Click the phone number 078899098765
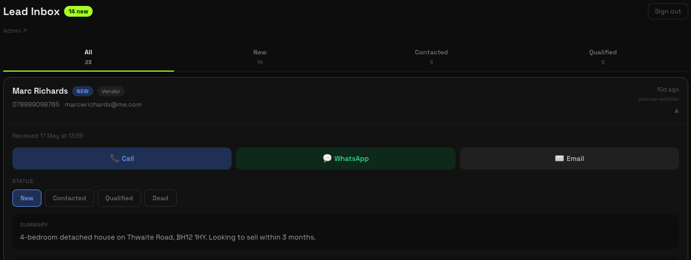 coord(36,104)
